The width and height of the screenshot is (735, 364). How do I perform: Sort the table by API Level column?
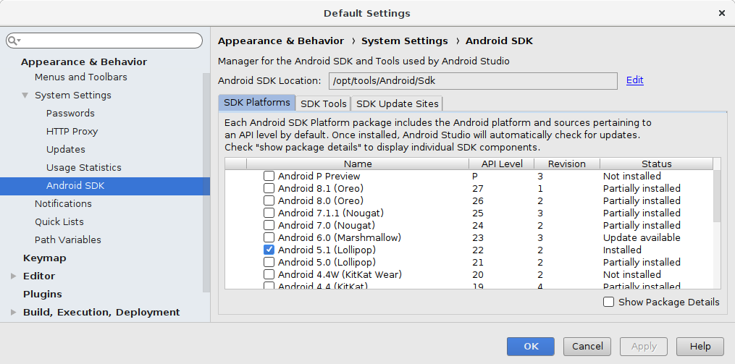(x=502, y=164)
